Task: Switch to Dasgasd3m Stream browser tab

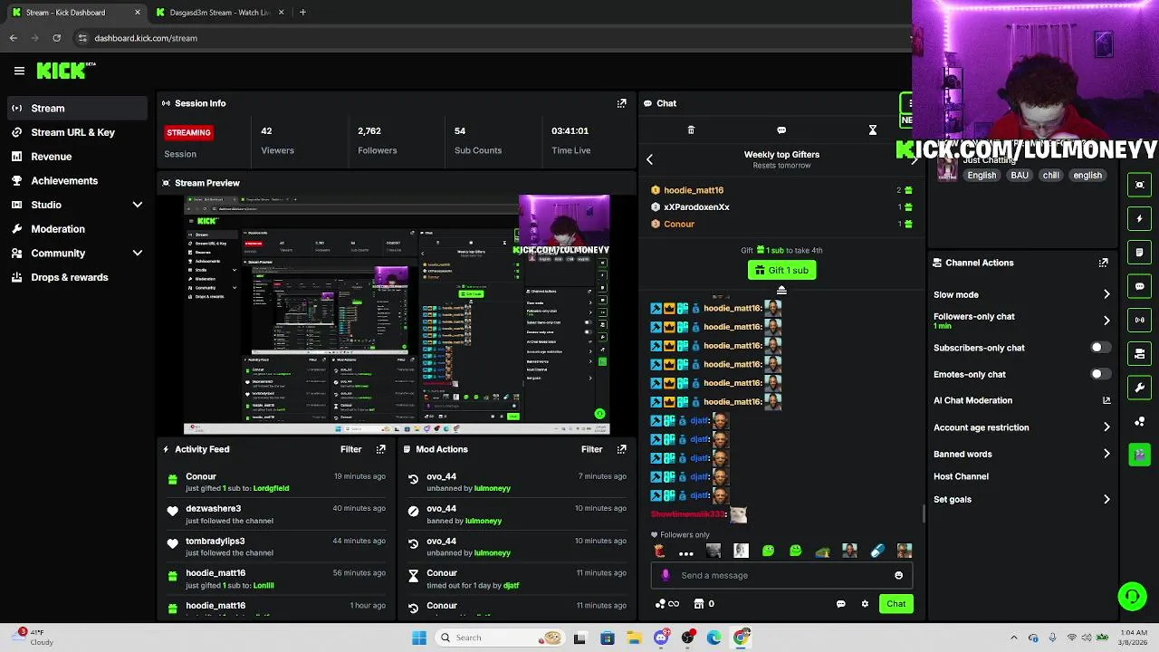Action: click(x=220, y=13)
